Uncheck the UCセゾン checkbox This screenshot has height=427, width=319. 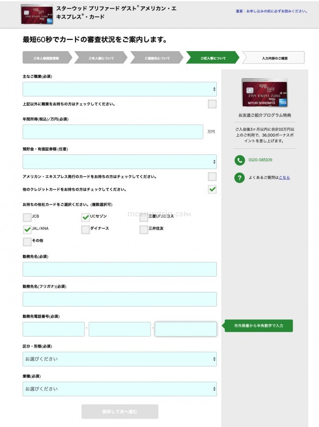(85, 217)
